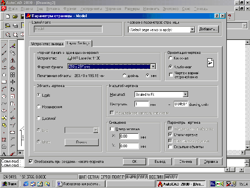Open the Масштаб Scaled to Fit dropdown
Image resolution: width=250 pixels, height=188 pixels.
coord(185,95)
